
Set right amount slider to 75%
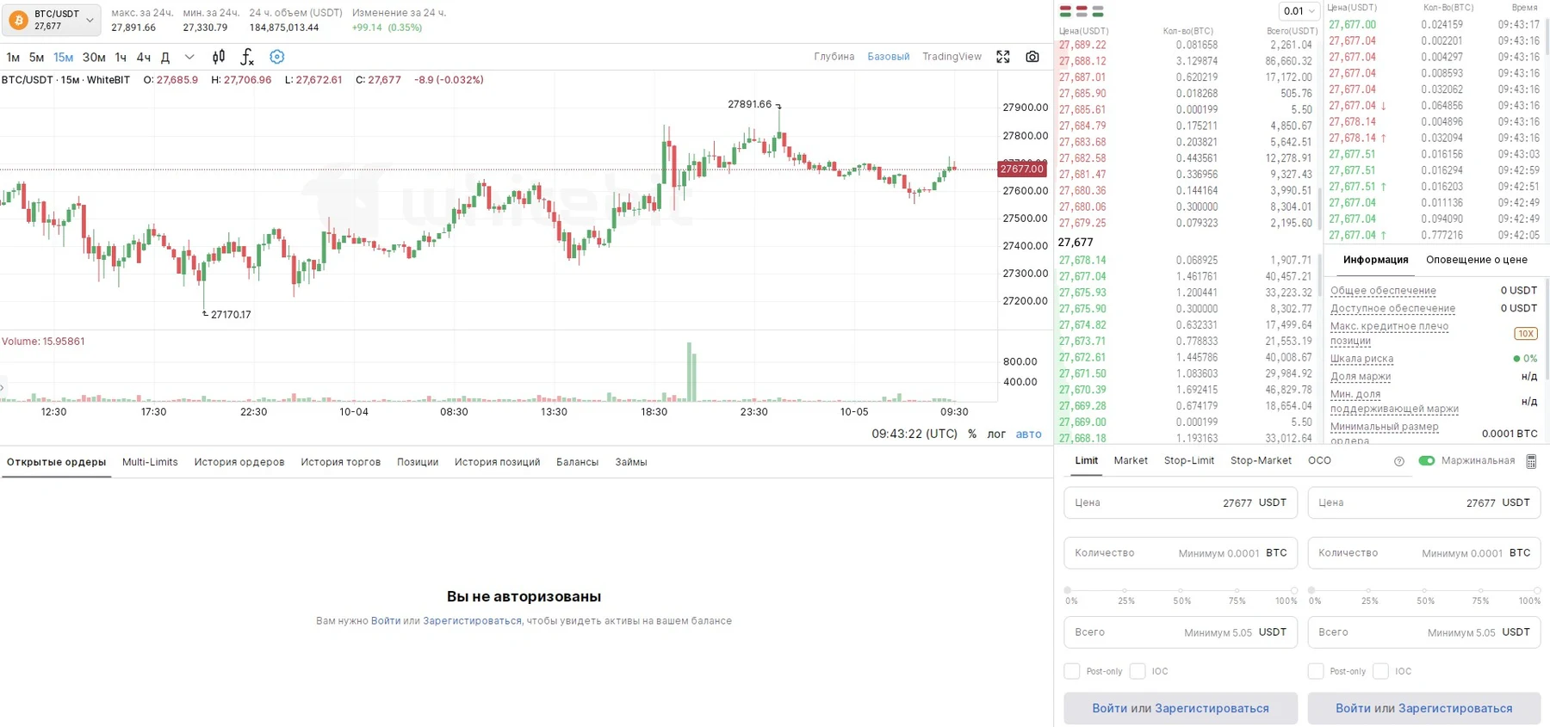click(x=1480, y=591)
